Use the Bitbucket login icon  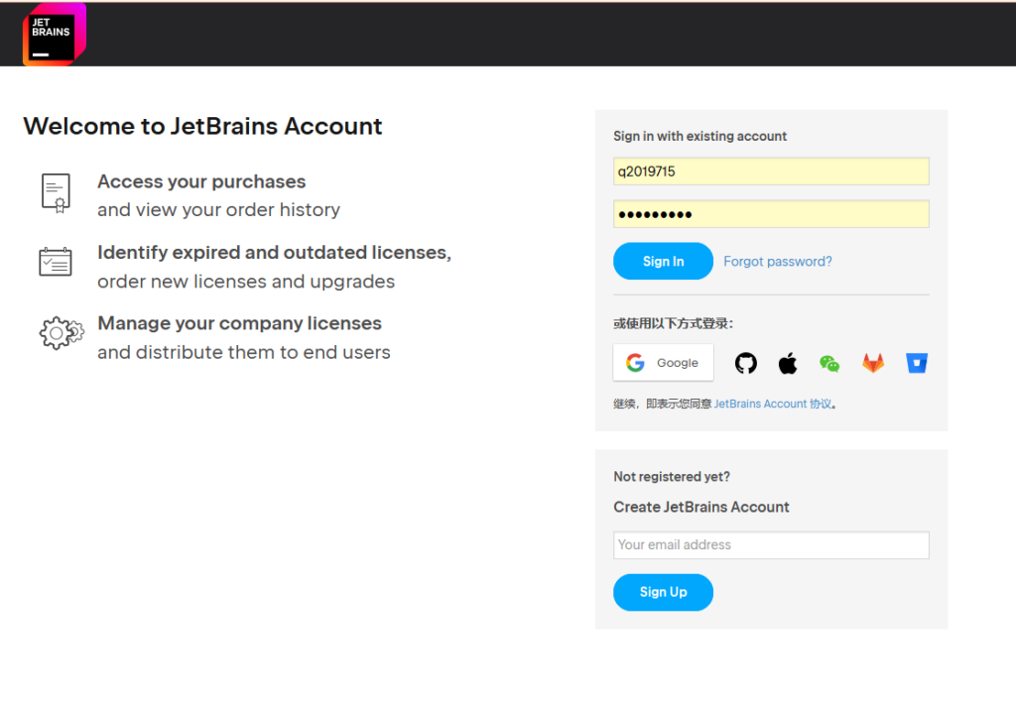pyautogui.click(x=916, y=363)
